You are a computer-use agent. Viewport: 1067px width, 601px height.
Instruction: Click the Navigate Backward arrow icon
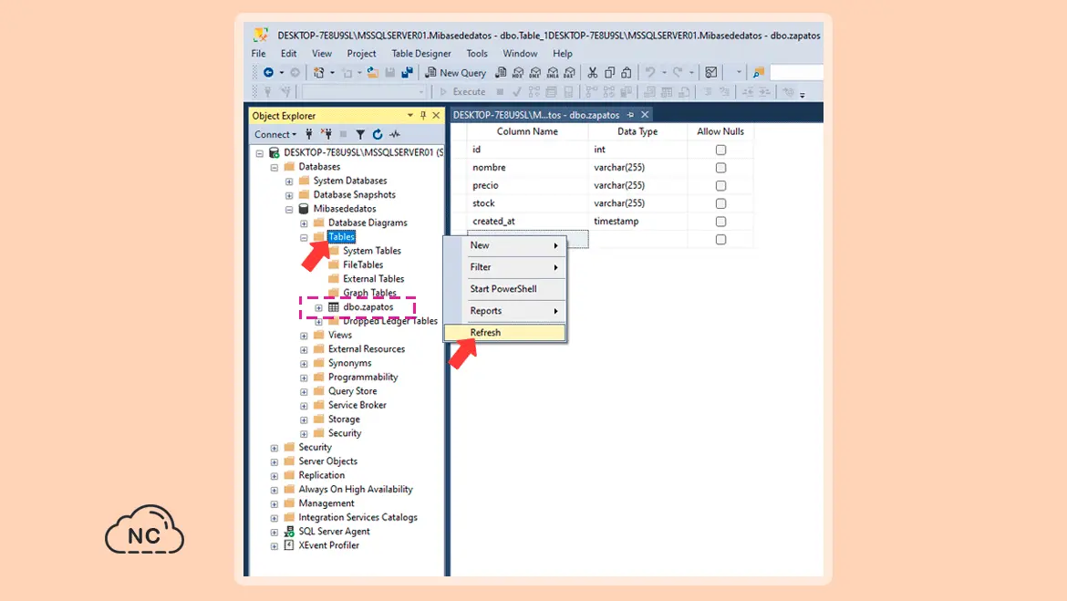(x=268, y=72)
